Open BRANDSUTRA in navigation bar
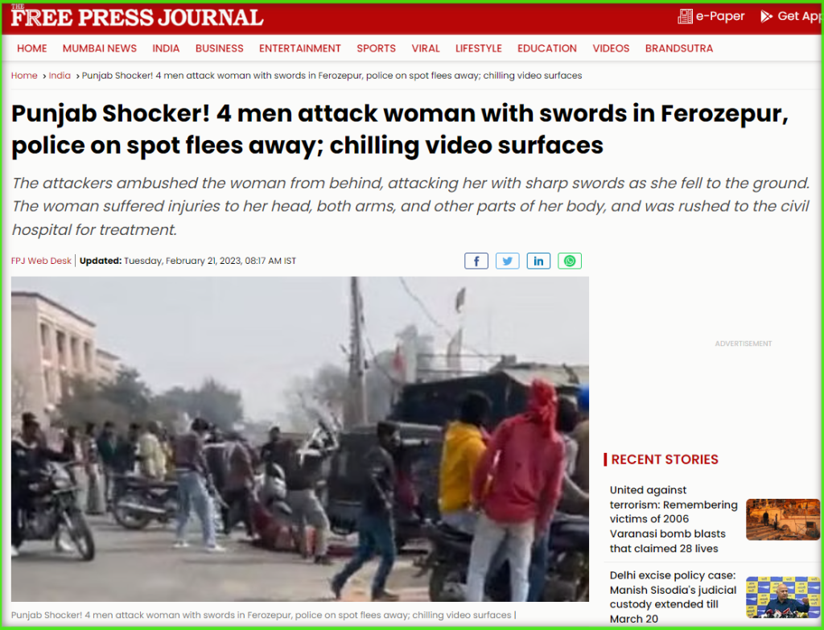The width and height of the screenshot is (824, 630). click(679, 48)
